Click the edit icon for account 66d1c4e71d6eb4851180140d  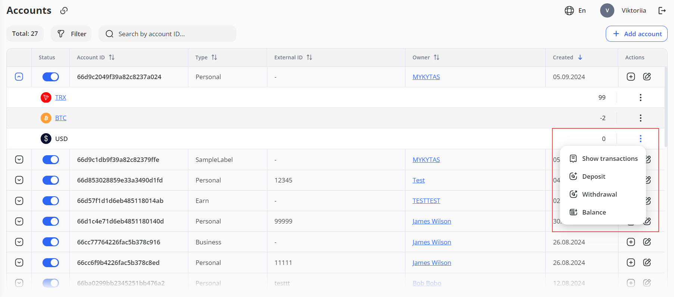click(x=648, y=221)
